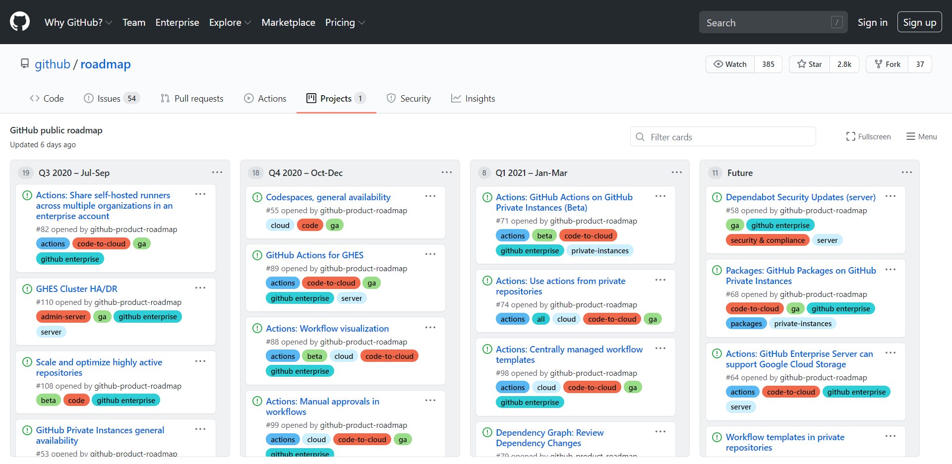This screenshot has height=464, width=952.
Task: Open Q1 2021 column options menu
Action: (x=677, y=172)
